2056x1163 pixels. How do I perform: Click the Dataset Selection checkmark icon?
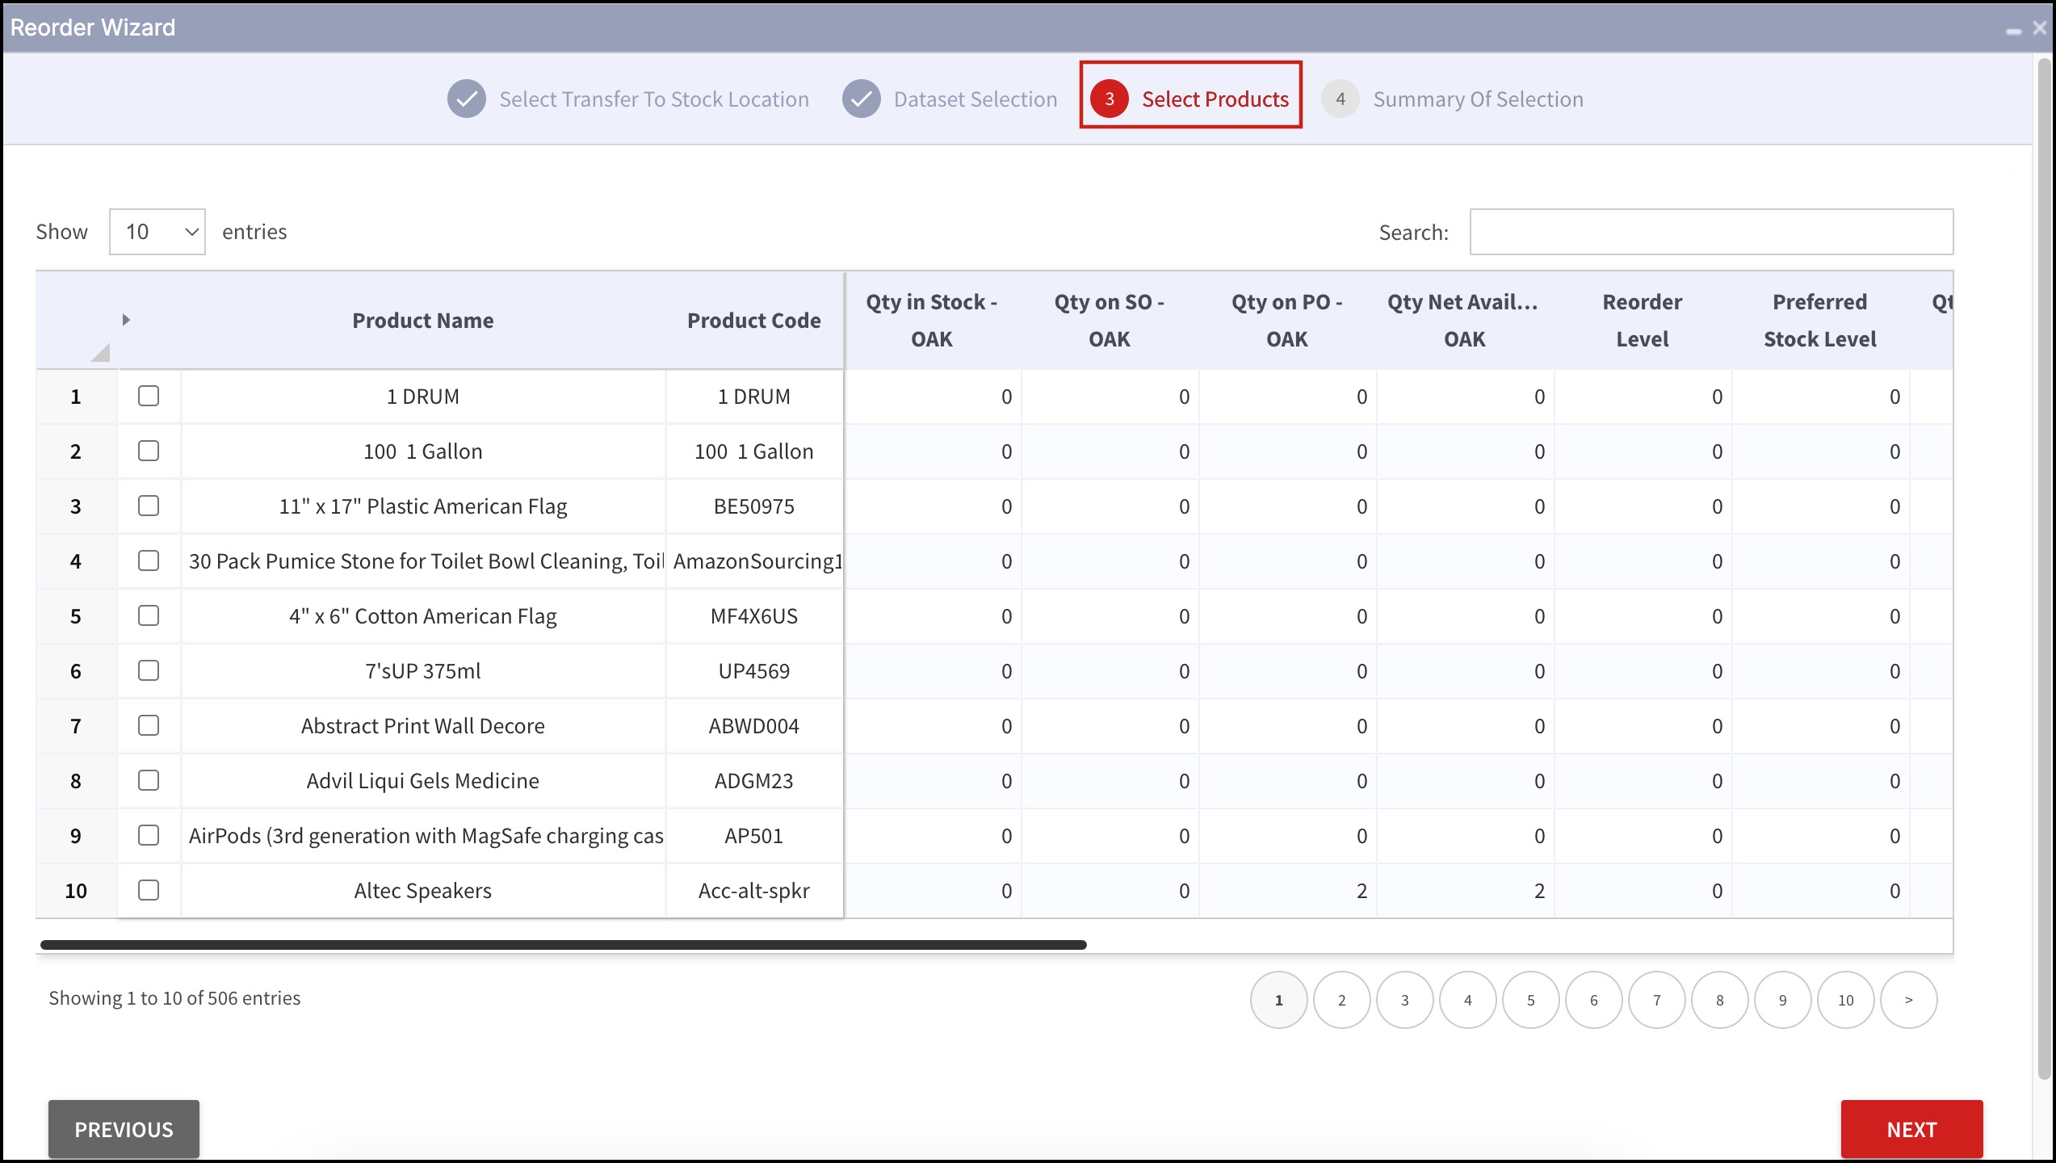(x=861, y=99)
